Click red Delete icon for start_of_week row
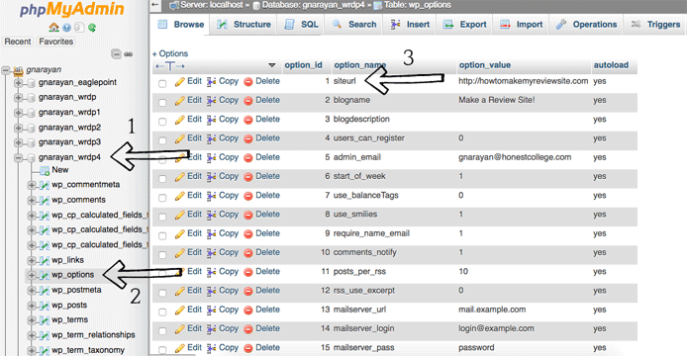 pos(248,177)
